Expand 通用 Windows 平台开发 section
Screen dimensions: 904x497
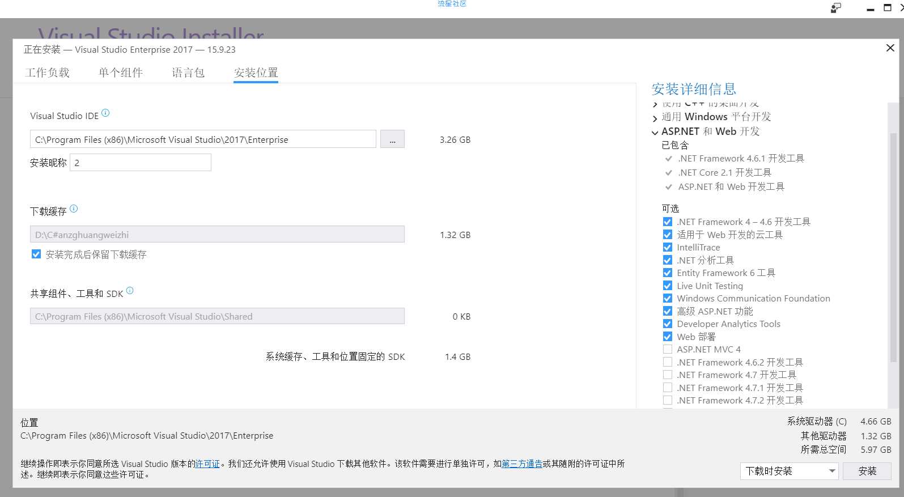(x=655, y=118)
